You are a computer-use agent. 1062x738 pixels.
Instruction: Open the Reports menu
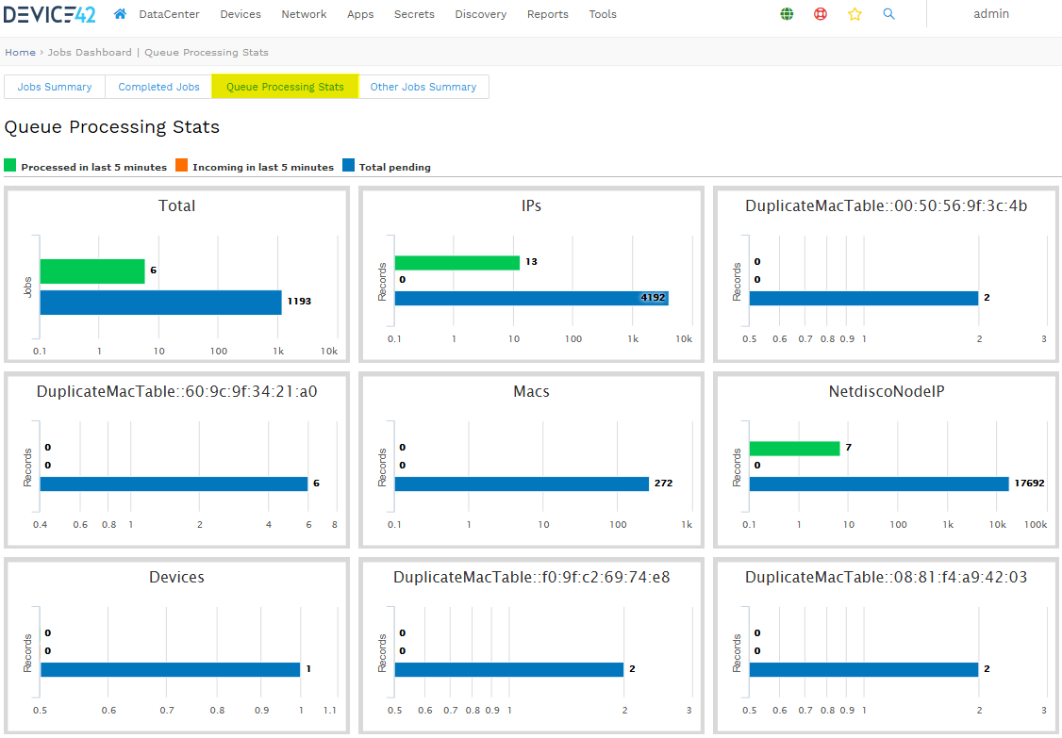click(x=547, y=14)
